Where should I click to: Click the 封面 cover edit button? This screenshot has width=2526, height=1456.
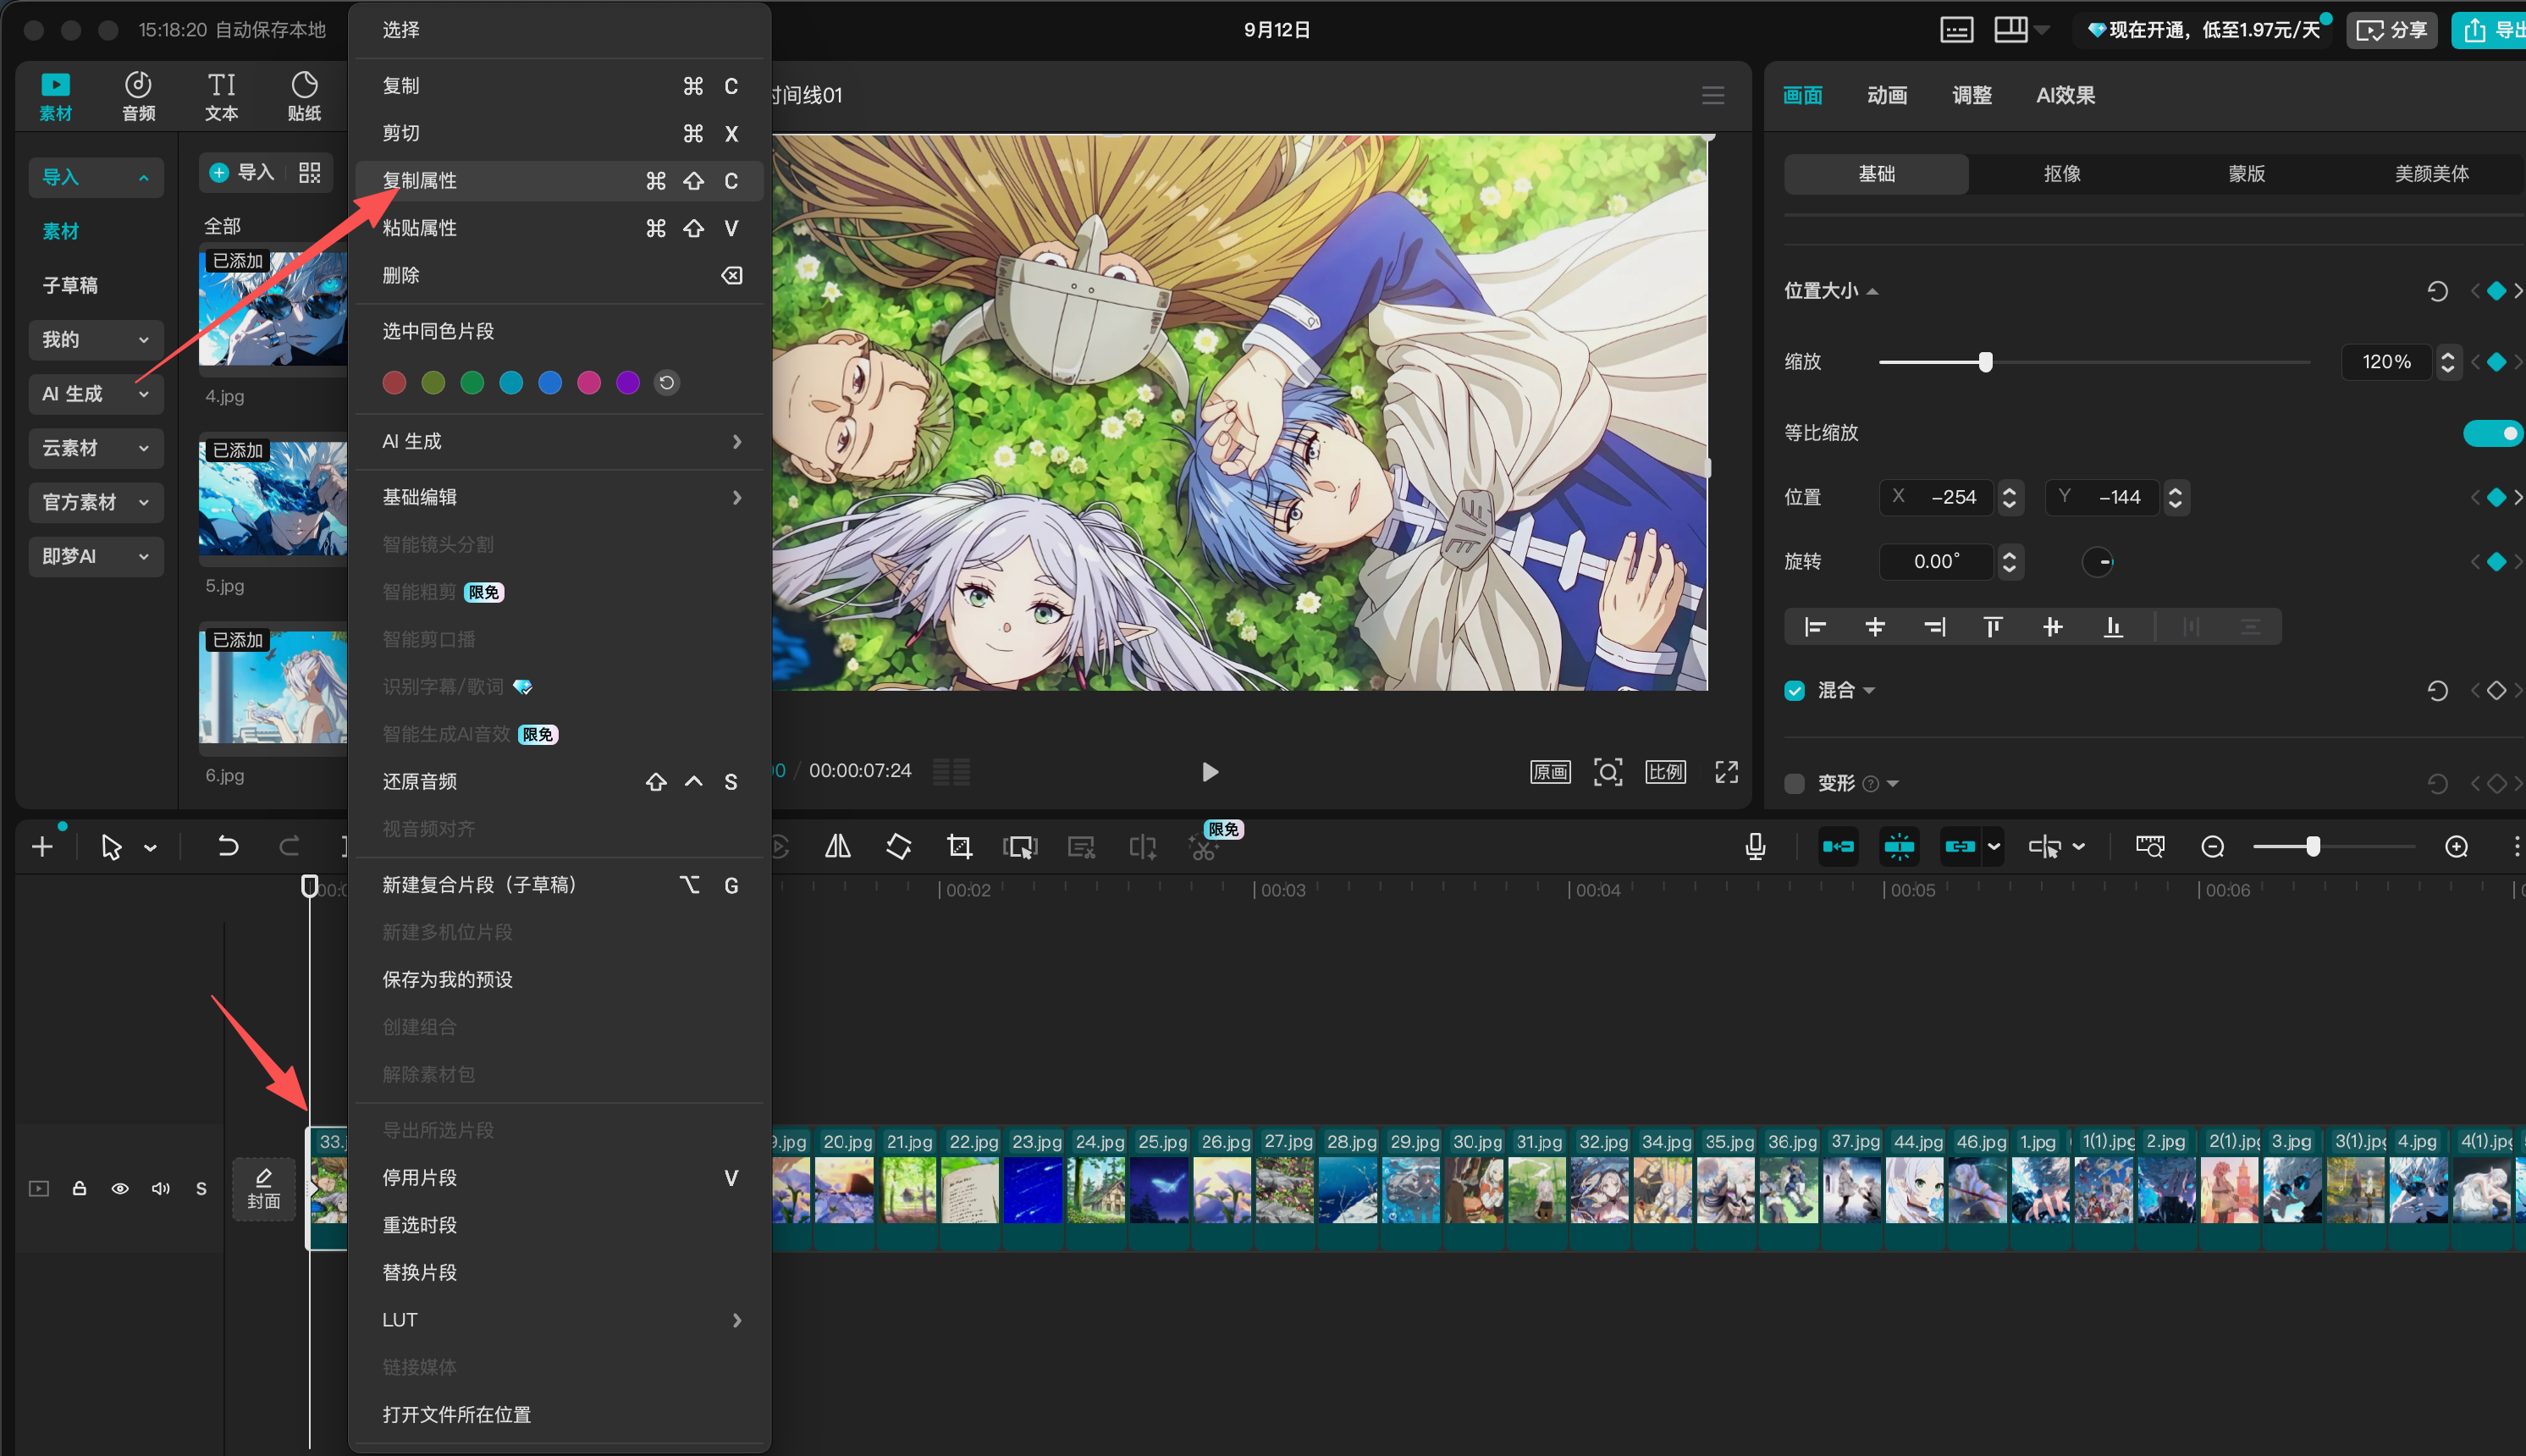(264, 1189)
